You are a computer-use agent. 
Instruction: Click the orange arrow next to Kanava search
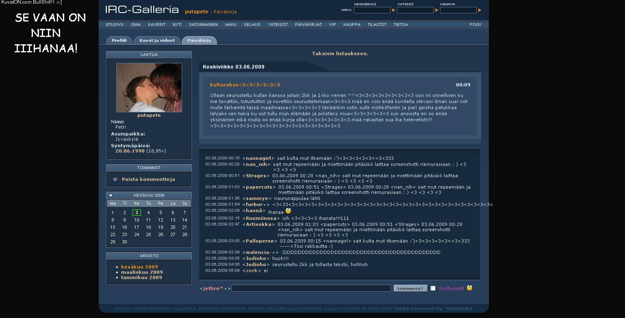click(x=480, y=10)
